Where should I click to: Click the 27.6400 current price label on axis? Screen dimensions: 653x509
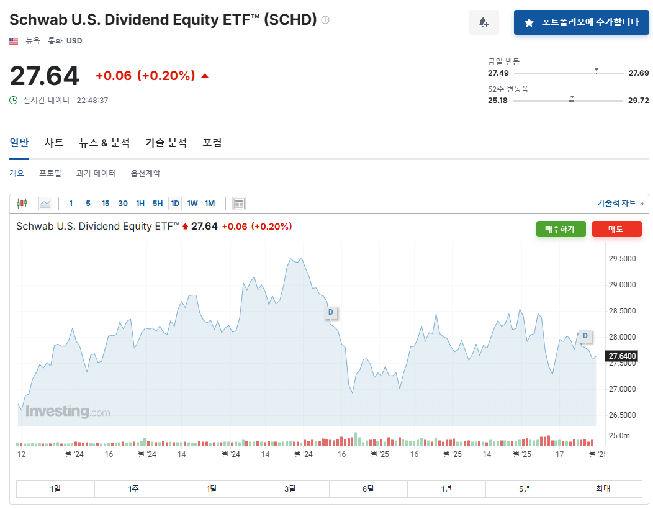(622, 356)
